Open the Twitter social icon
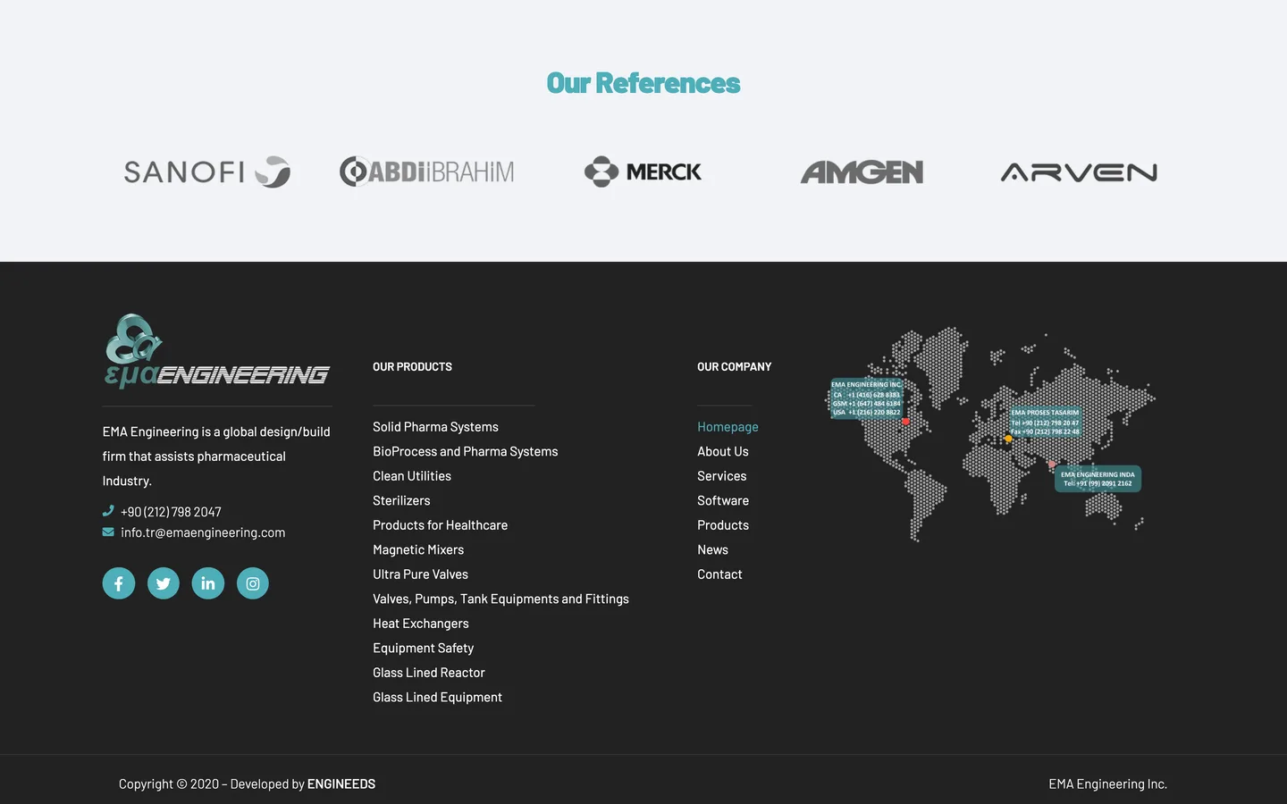The height and width of the screenshot is (804, 1287). pyautogui.click(x=164, y=583)
